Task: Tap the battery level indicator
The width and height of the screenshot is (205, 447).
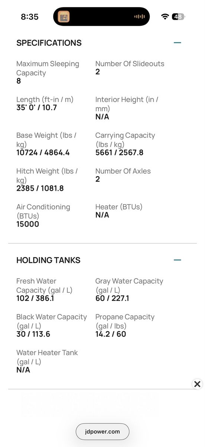Action: tap(178, 17)
